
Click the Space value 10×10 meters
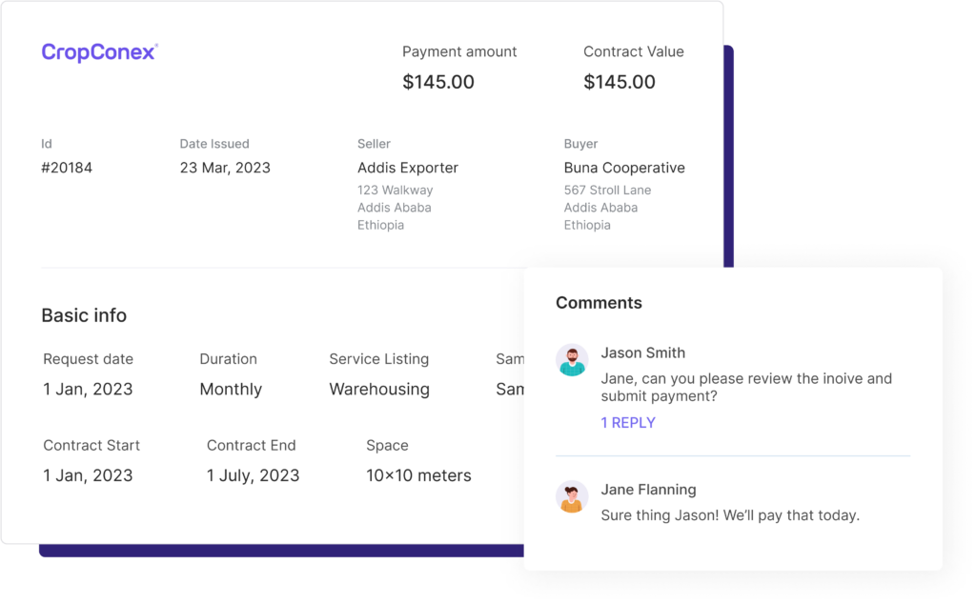point(418,475)
